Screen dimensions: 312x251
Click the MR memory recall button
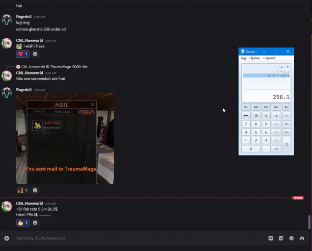coord(256,107)
